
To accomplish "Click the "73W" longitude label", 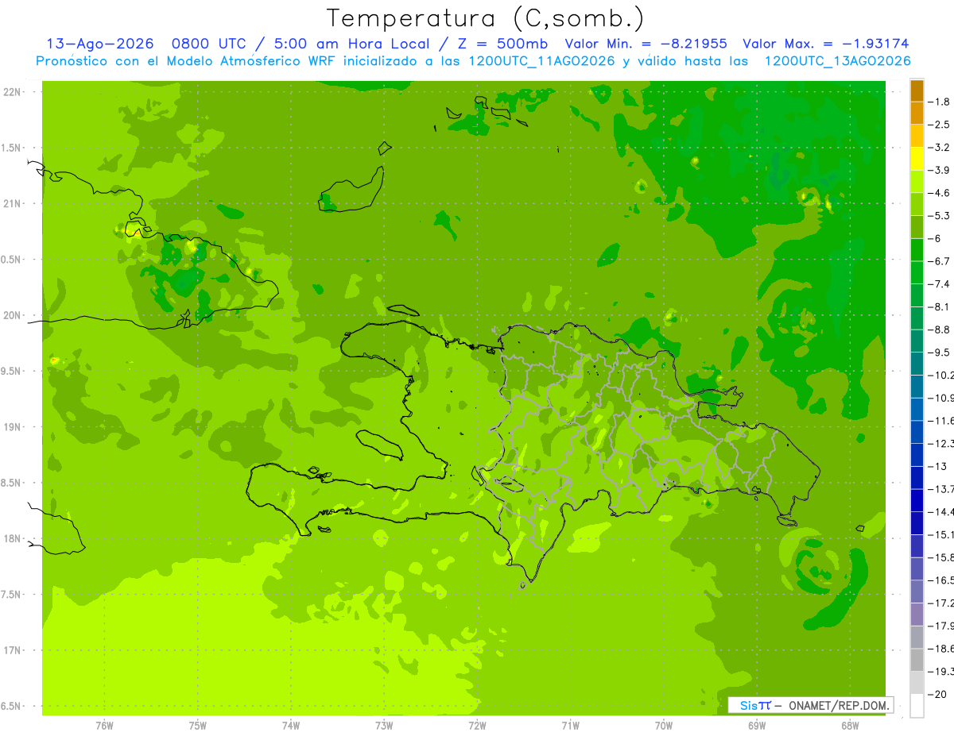I will pos(384,726).
